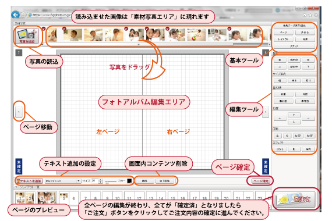Click the 削除 delete button
The width and height of the screenshot is (332, 221).
pos(144,181)
